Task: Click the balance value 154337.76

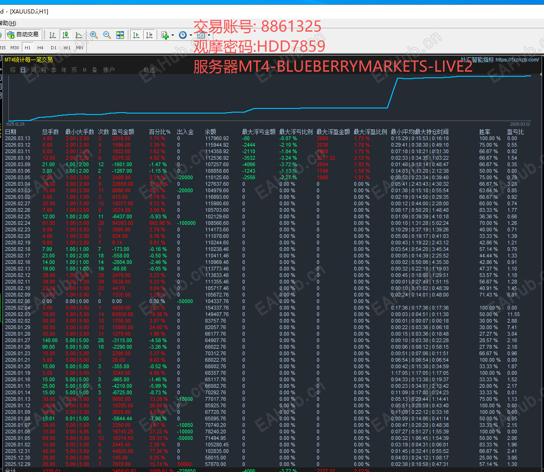Action: tap(217, 308)
